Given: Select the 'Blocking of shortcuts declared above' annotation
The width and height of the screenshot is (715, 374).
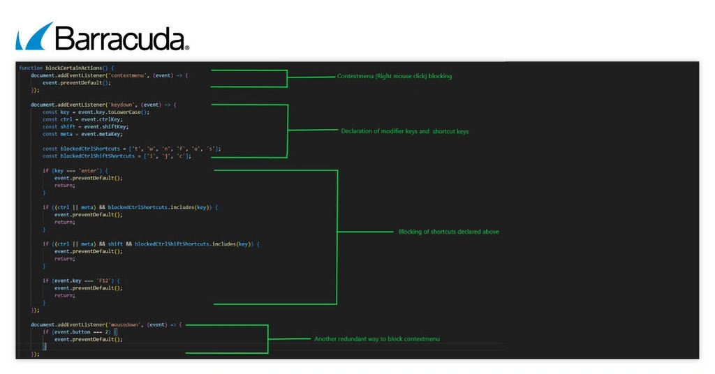Looking at the screenshot, I should pyautogui.click(x=448, y=232).
